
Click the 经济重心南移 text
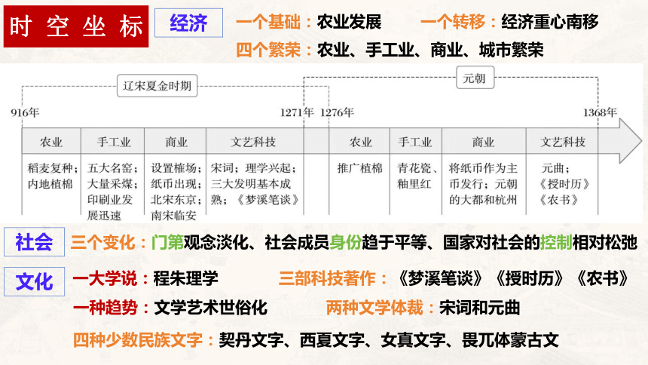click(549, 22)
